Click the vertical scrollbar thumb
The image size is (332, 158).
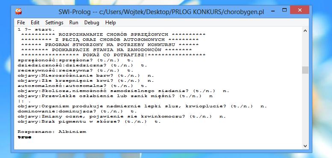click(x=305, y=70)
